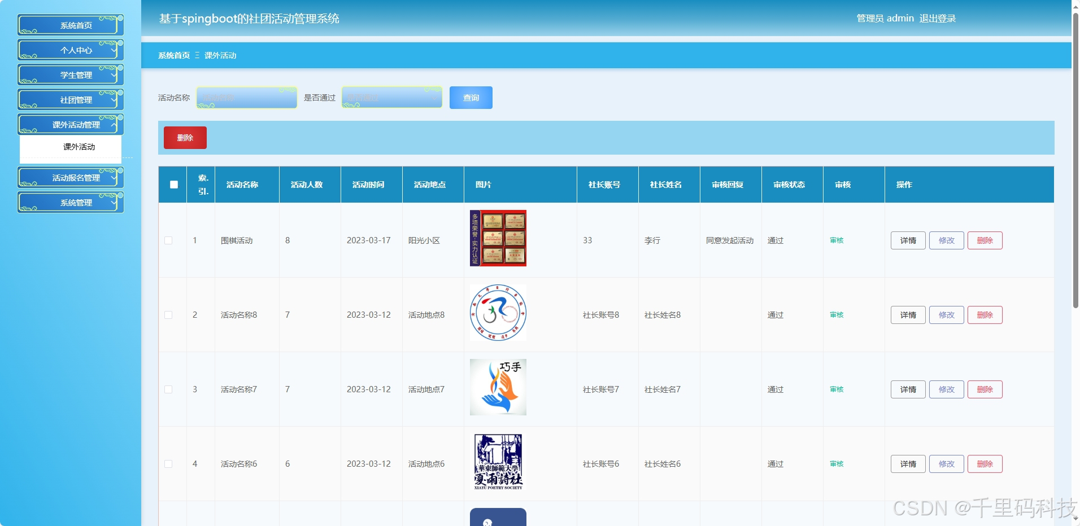This screenshot has width=1080, height=526.
Task: Check the row for 活动名称7
Action: pyautogui.click(x=168, y=389)
